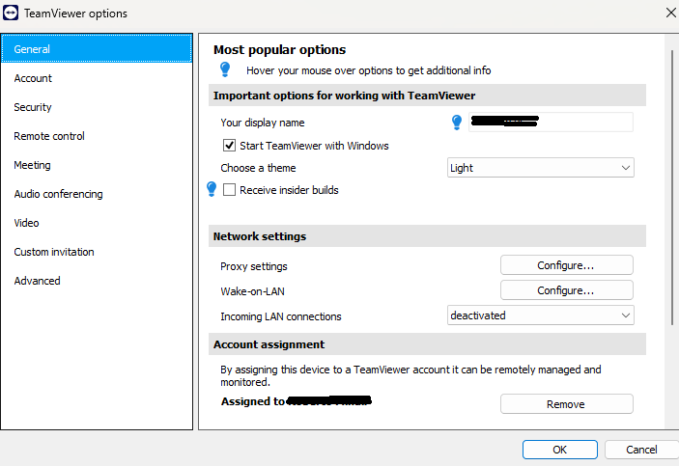The image size is (679, 466).
Task: Close the TeamViewer options window
Action: pos(670,13)
